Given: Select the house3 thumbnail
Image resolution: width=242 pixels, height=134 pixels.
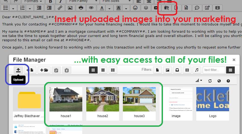Looking at the screenshot, I should point(139,99).
